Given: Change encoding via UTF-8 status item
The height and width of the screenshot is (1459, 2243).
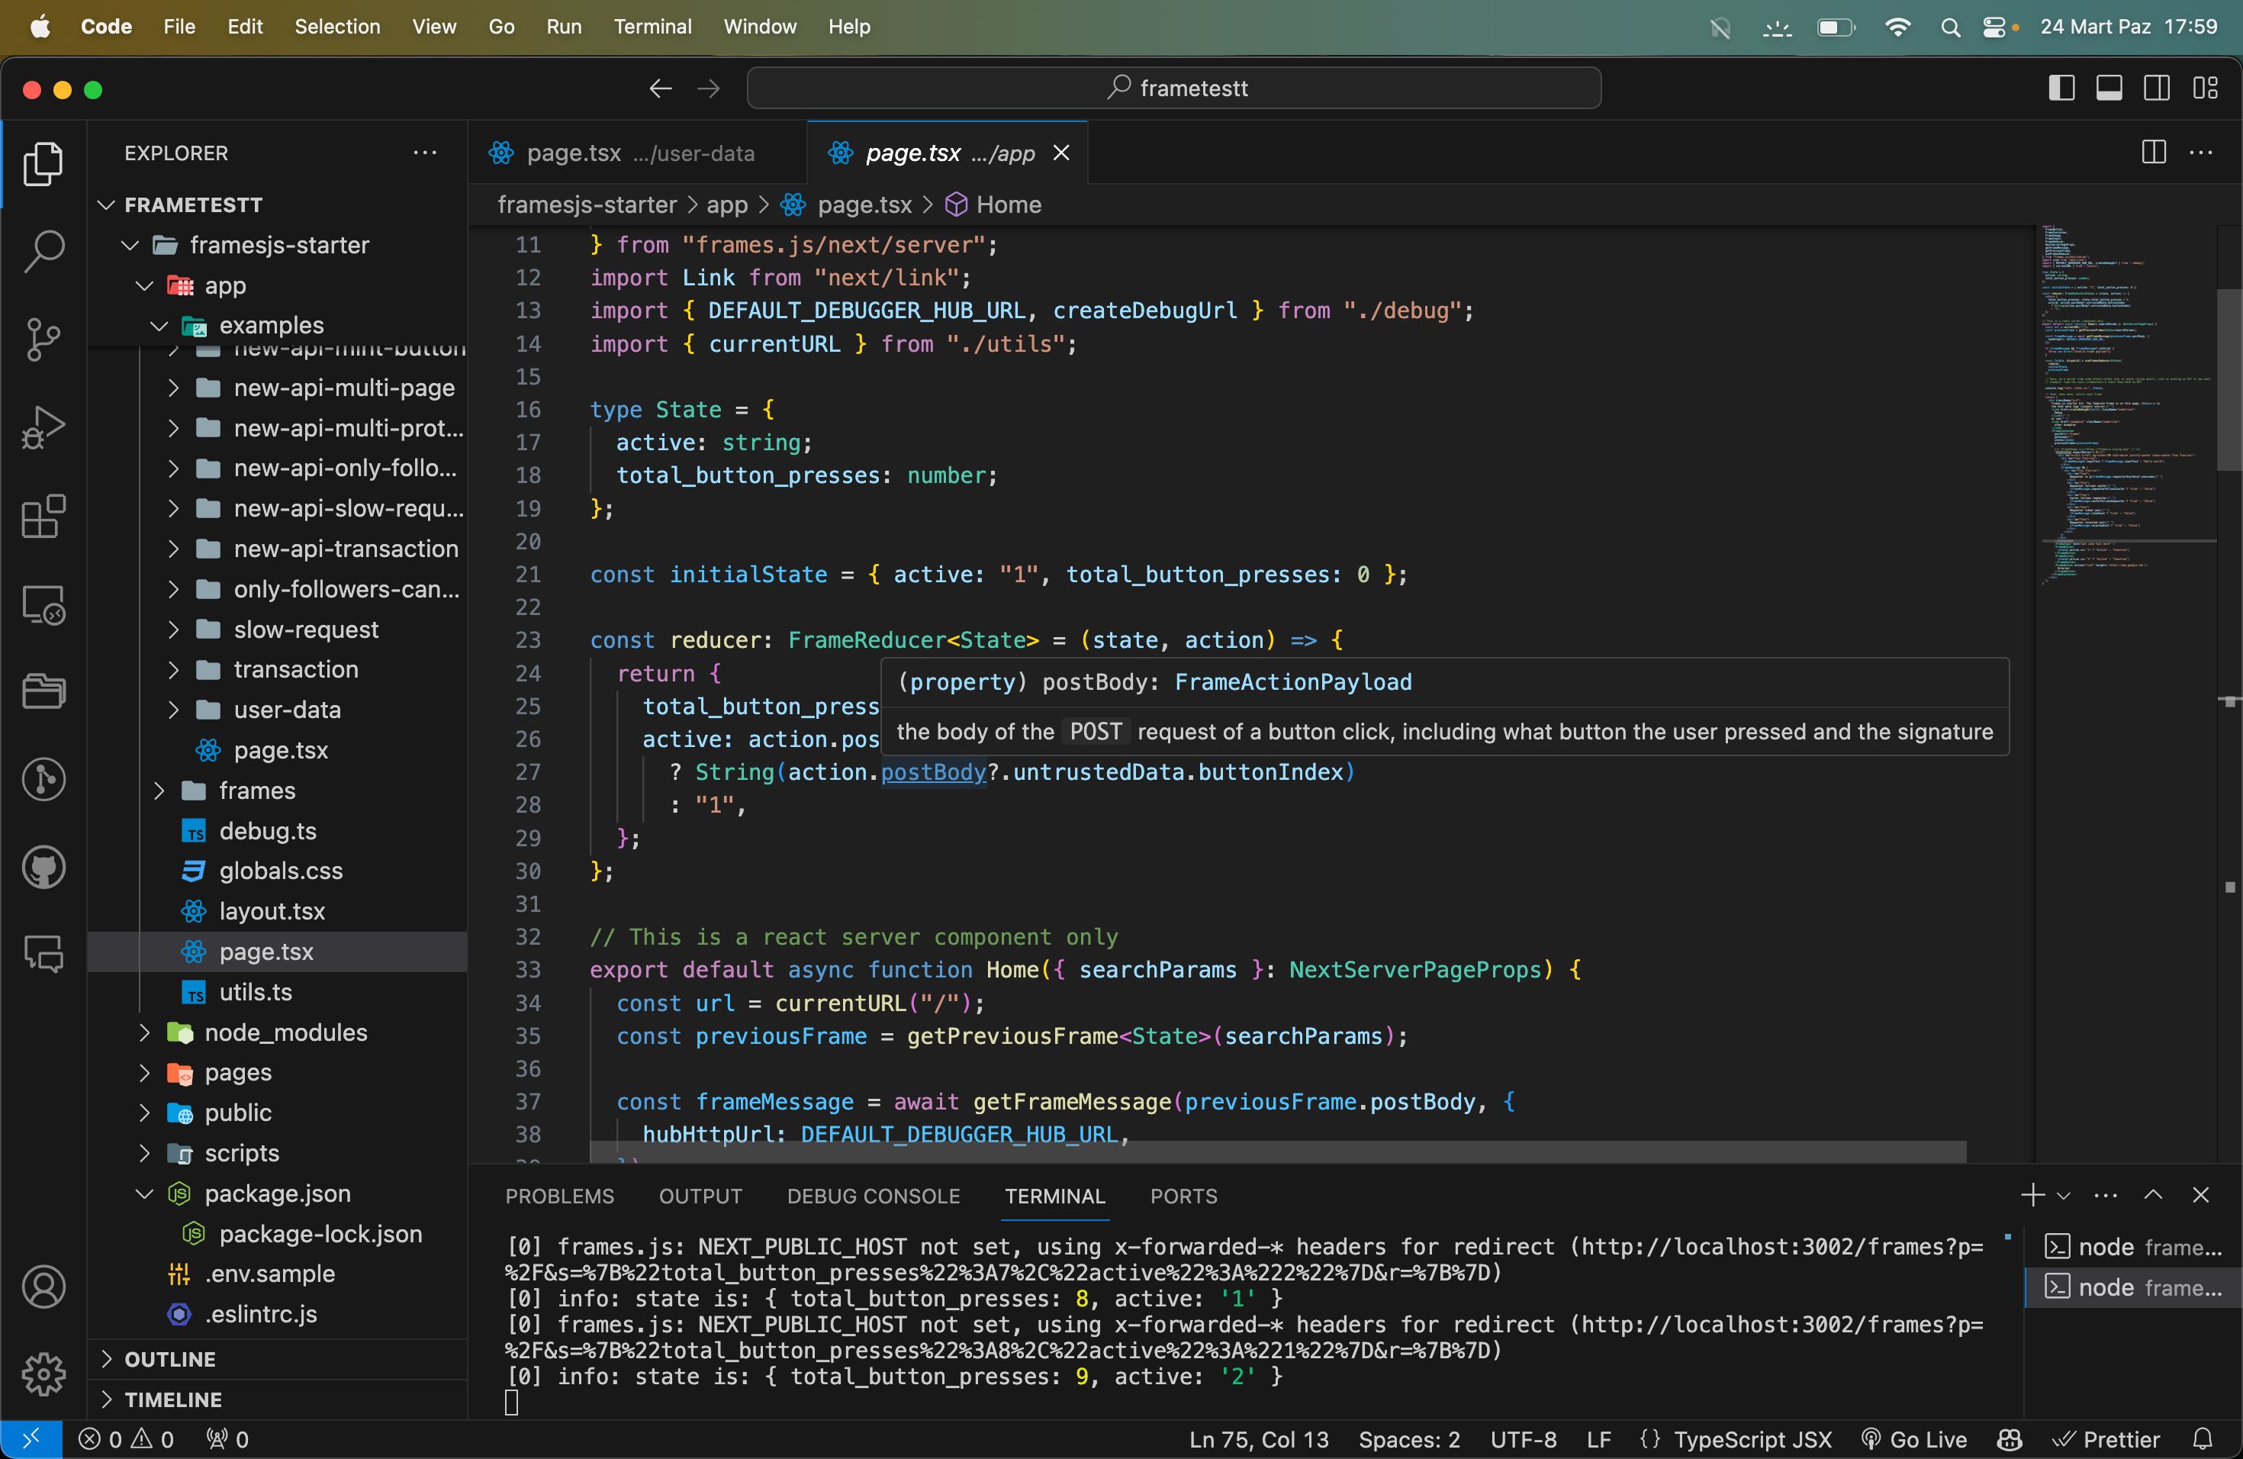Looking at the screenshot, I should click(1523, 1439).
